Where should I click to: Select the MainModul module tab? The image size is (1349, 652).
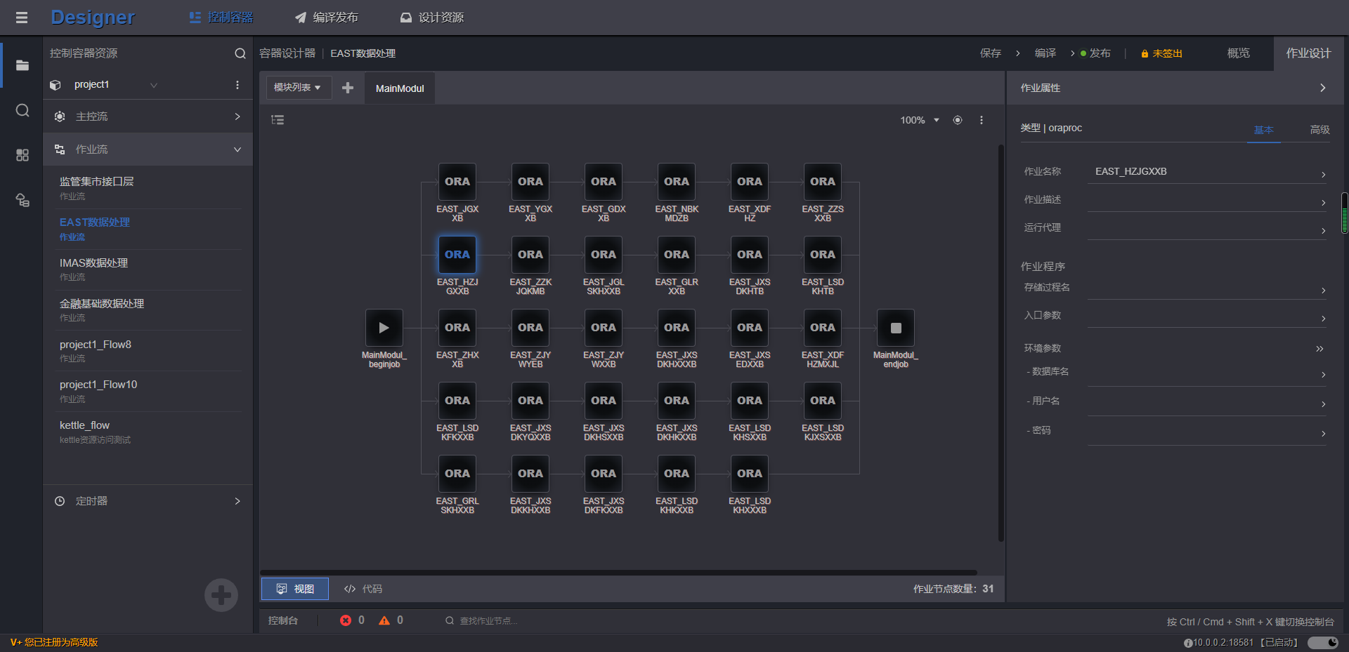[x=400, y=88]
